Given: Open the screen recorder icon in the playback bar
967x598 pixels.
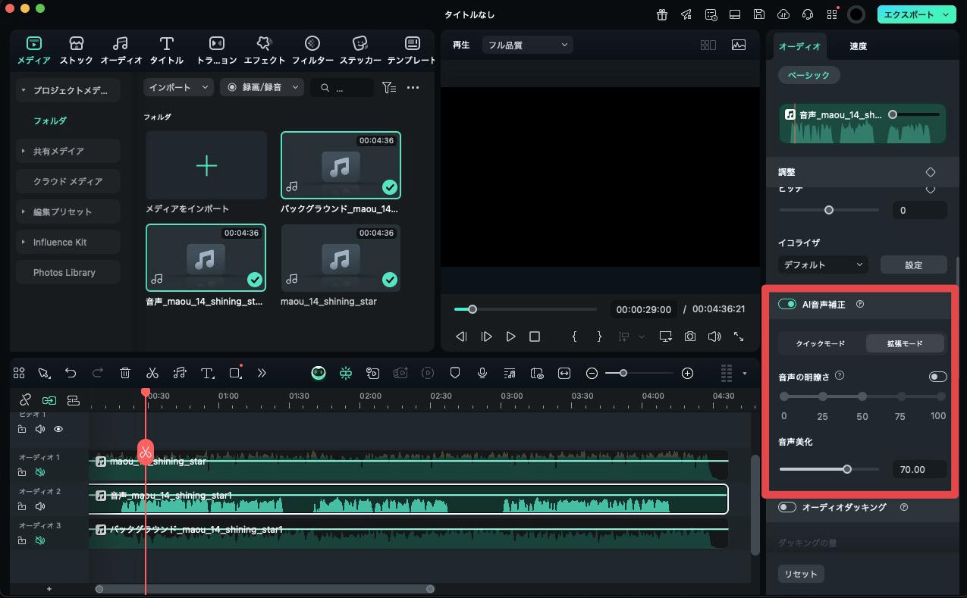Looking at the screenshot, I should point(664,336).
